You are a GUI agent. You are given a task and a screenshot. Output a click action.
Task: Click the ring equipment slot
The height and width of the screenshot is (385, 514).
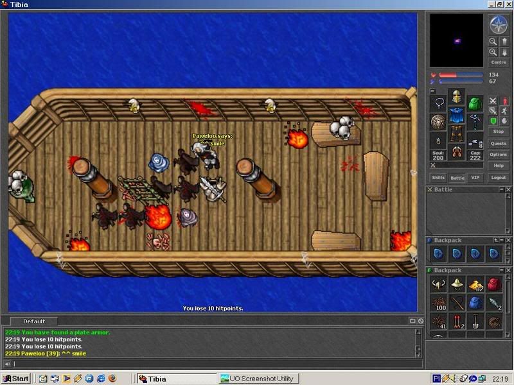point(438,141)
